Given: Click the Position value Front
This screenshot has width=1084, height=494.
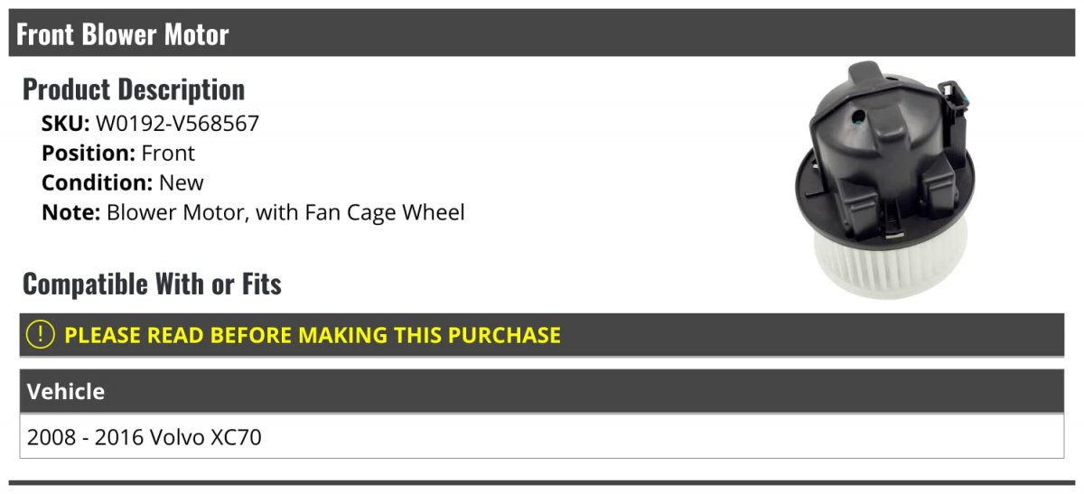Looking at the screenshot, I should (168, 154).
